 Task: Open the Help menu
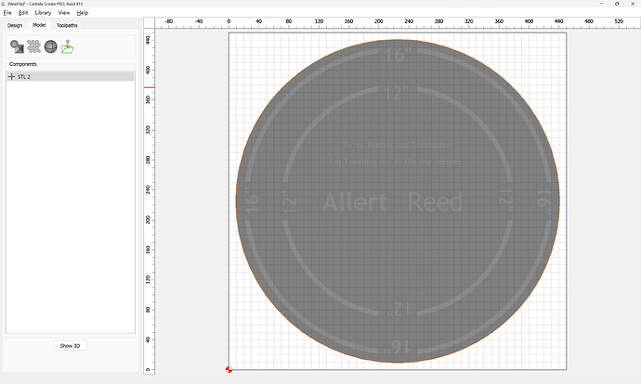82,13
